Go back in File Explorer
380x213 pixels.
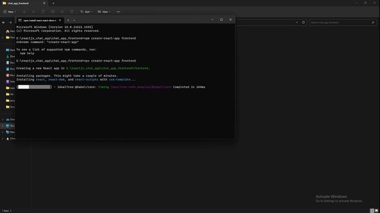(x=4, y=22)
